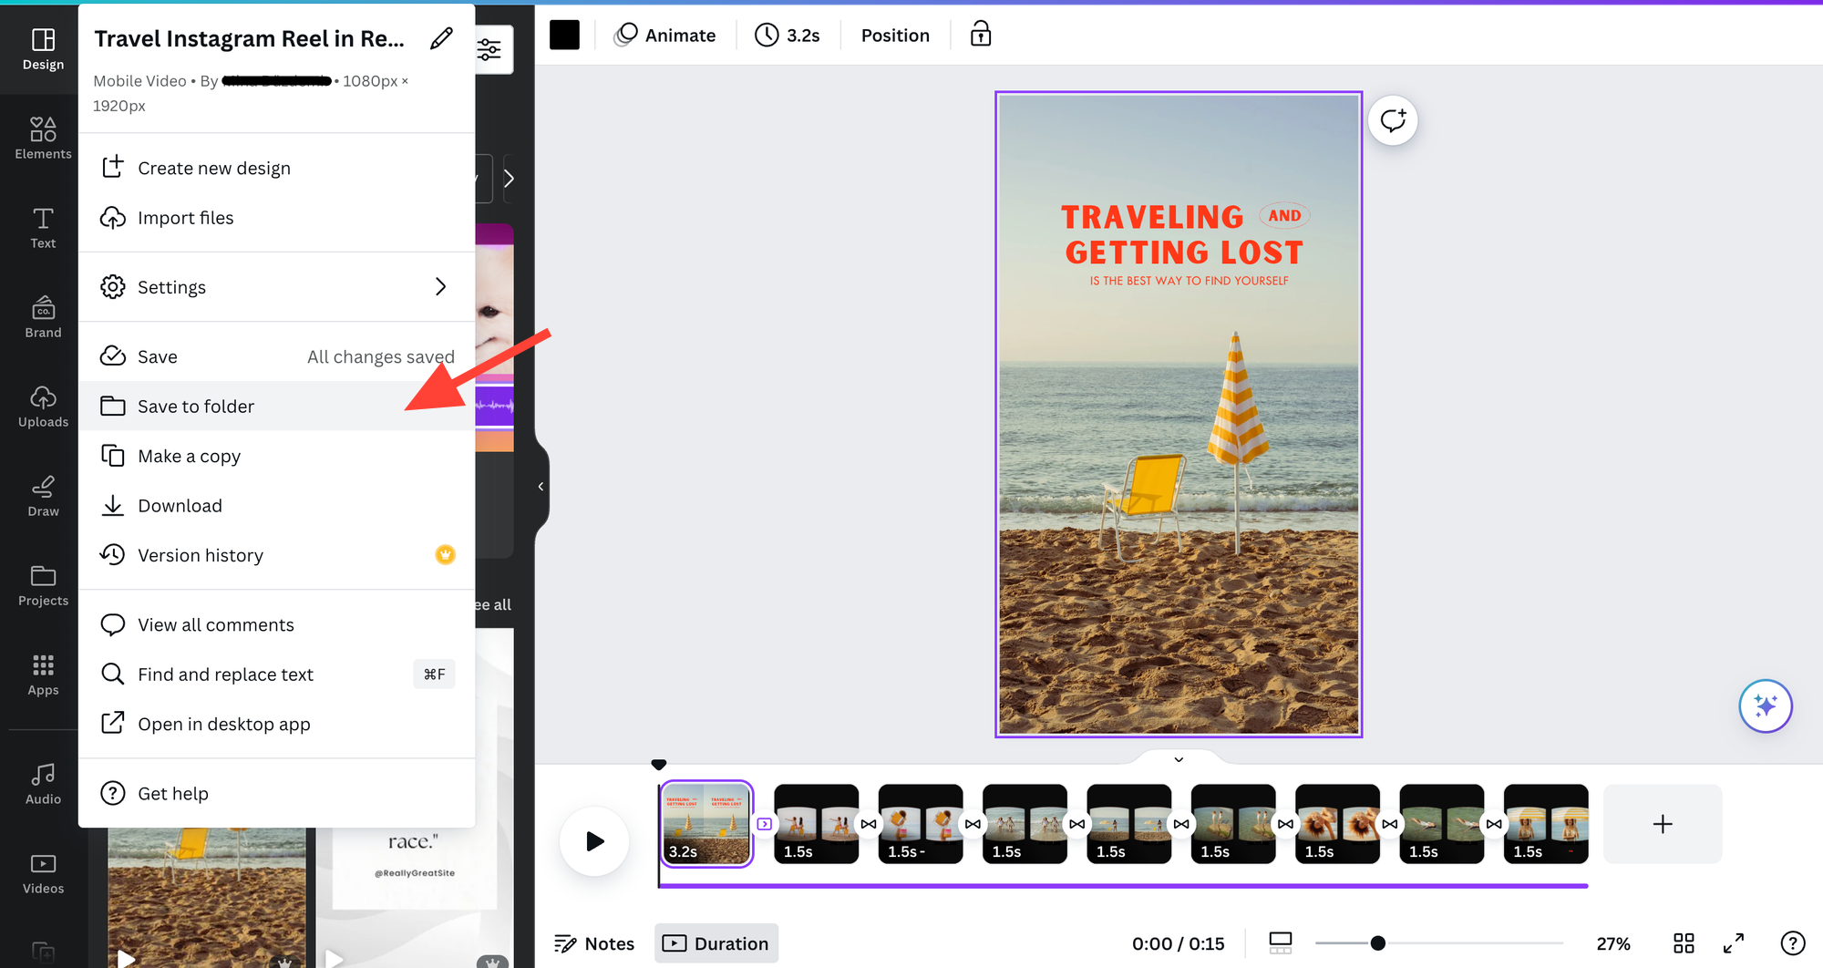Edit design title with pencil icon

click(x=441, y=38)
